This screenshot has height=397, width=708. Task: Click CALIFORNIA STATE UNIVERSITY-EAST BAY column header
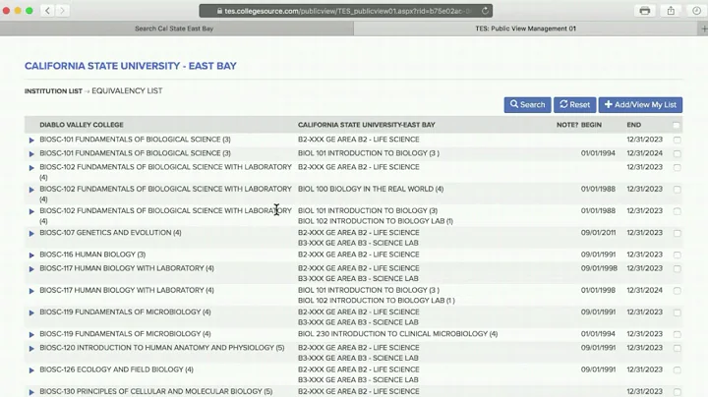pyautogui.click(x=366, y=125)
